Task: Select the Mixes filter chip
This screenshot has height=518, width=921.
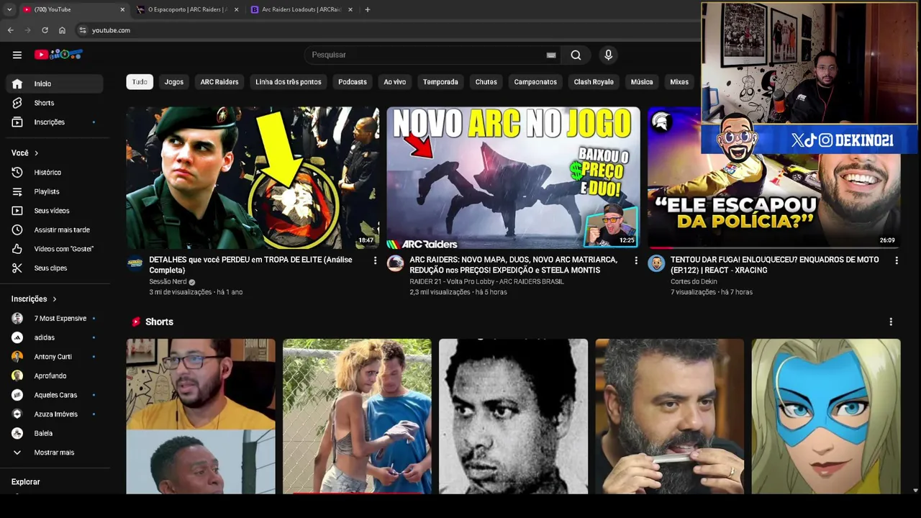Action: [x=679, y=82]
